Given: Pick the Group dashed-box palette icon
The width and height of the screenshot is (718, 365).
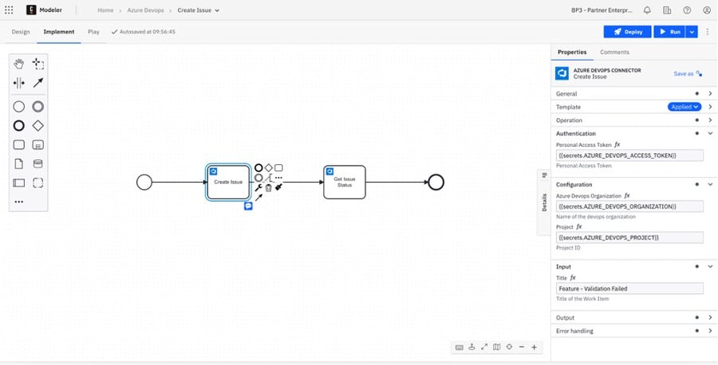Looking at the screenshot, I should [x=38, y=183].
